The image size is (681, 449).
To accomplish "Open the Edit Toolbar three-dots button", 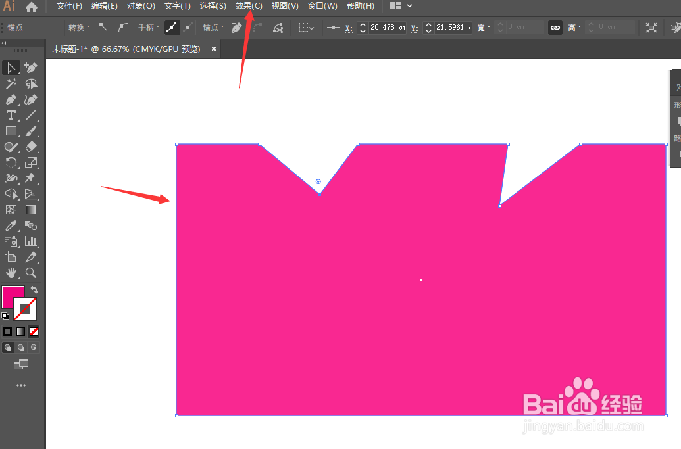I will tap(21, 385).
